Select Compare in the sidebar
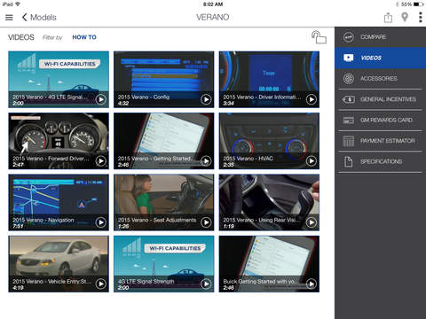426x319 pixels. (x=380, y=37)
